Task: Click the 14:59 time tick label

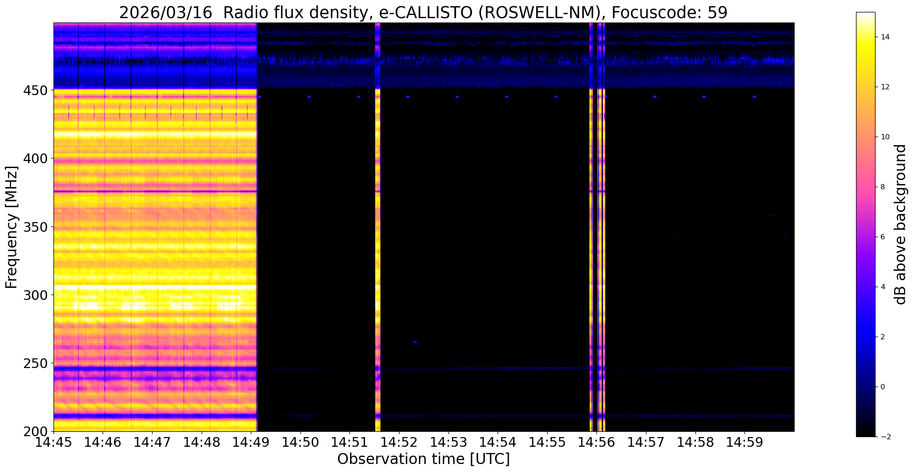Action: coord(745,443)
